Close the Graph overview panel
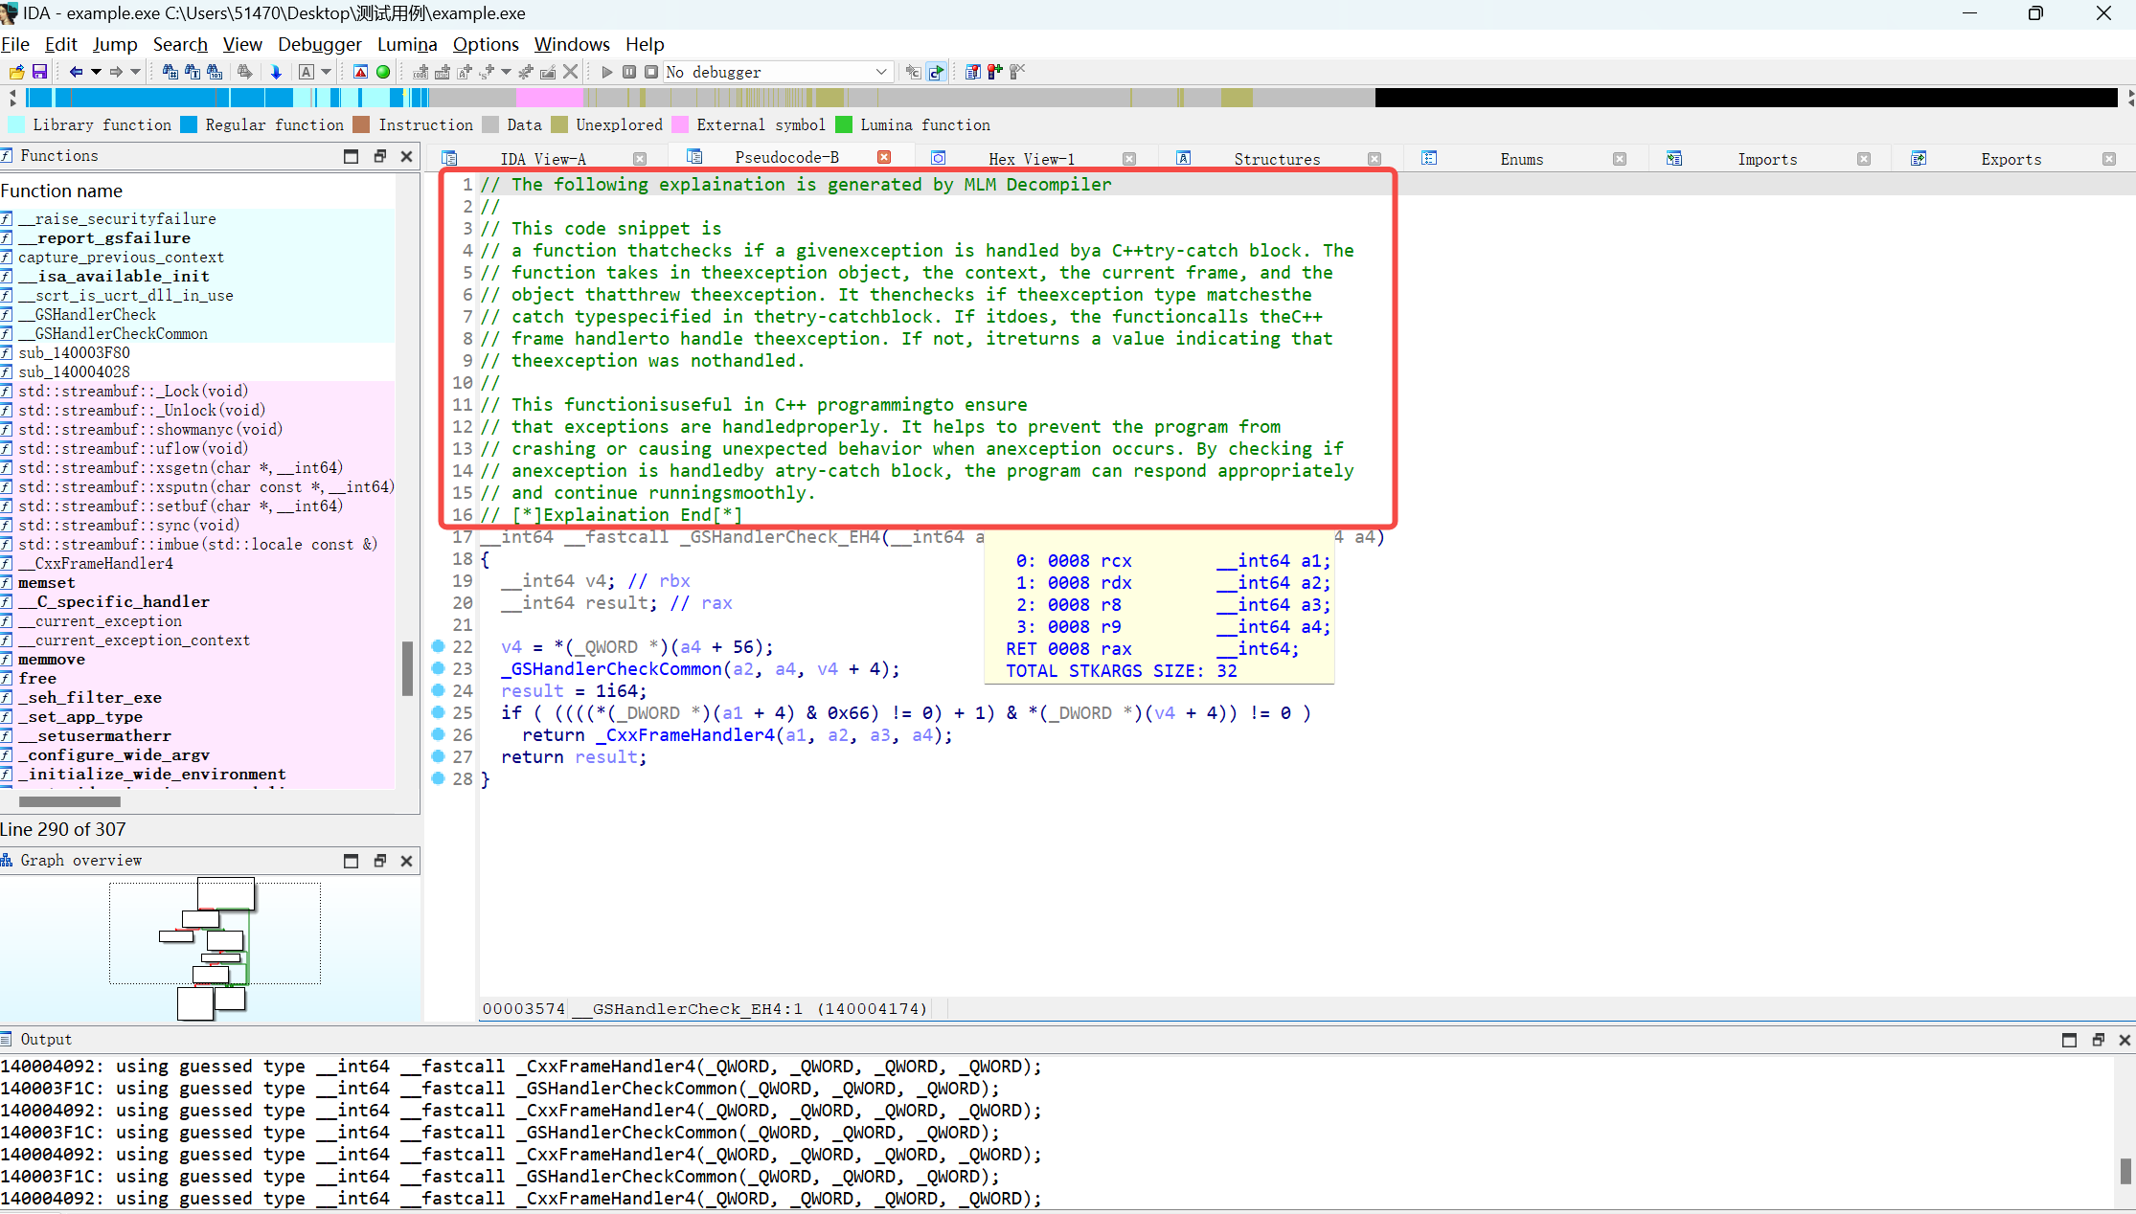The height and width of the screenshot is (1214, 2136). tap(407, 861)
